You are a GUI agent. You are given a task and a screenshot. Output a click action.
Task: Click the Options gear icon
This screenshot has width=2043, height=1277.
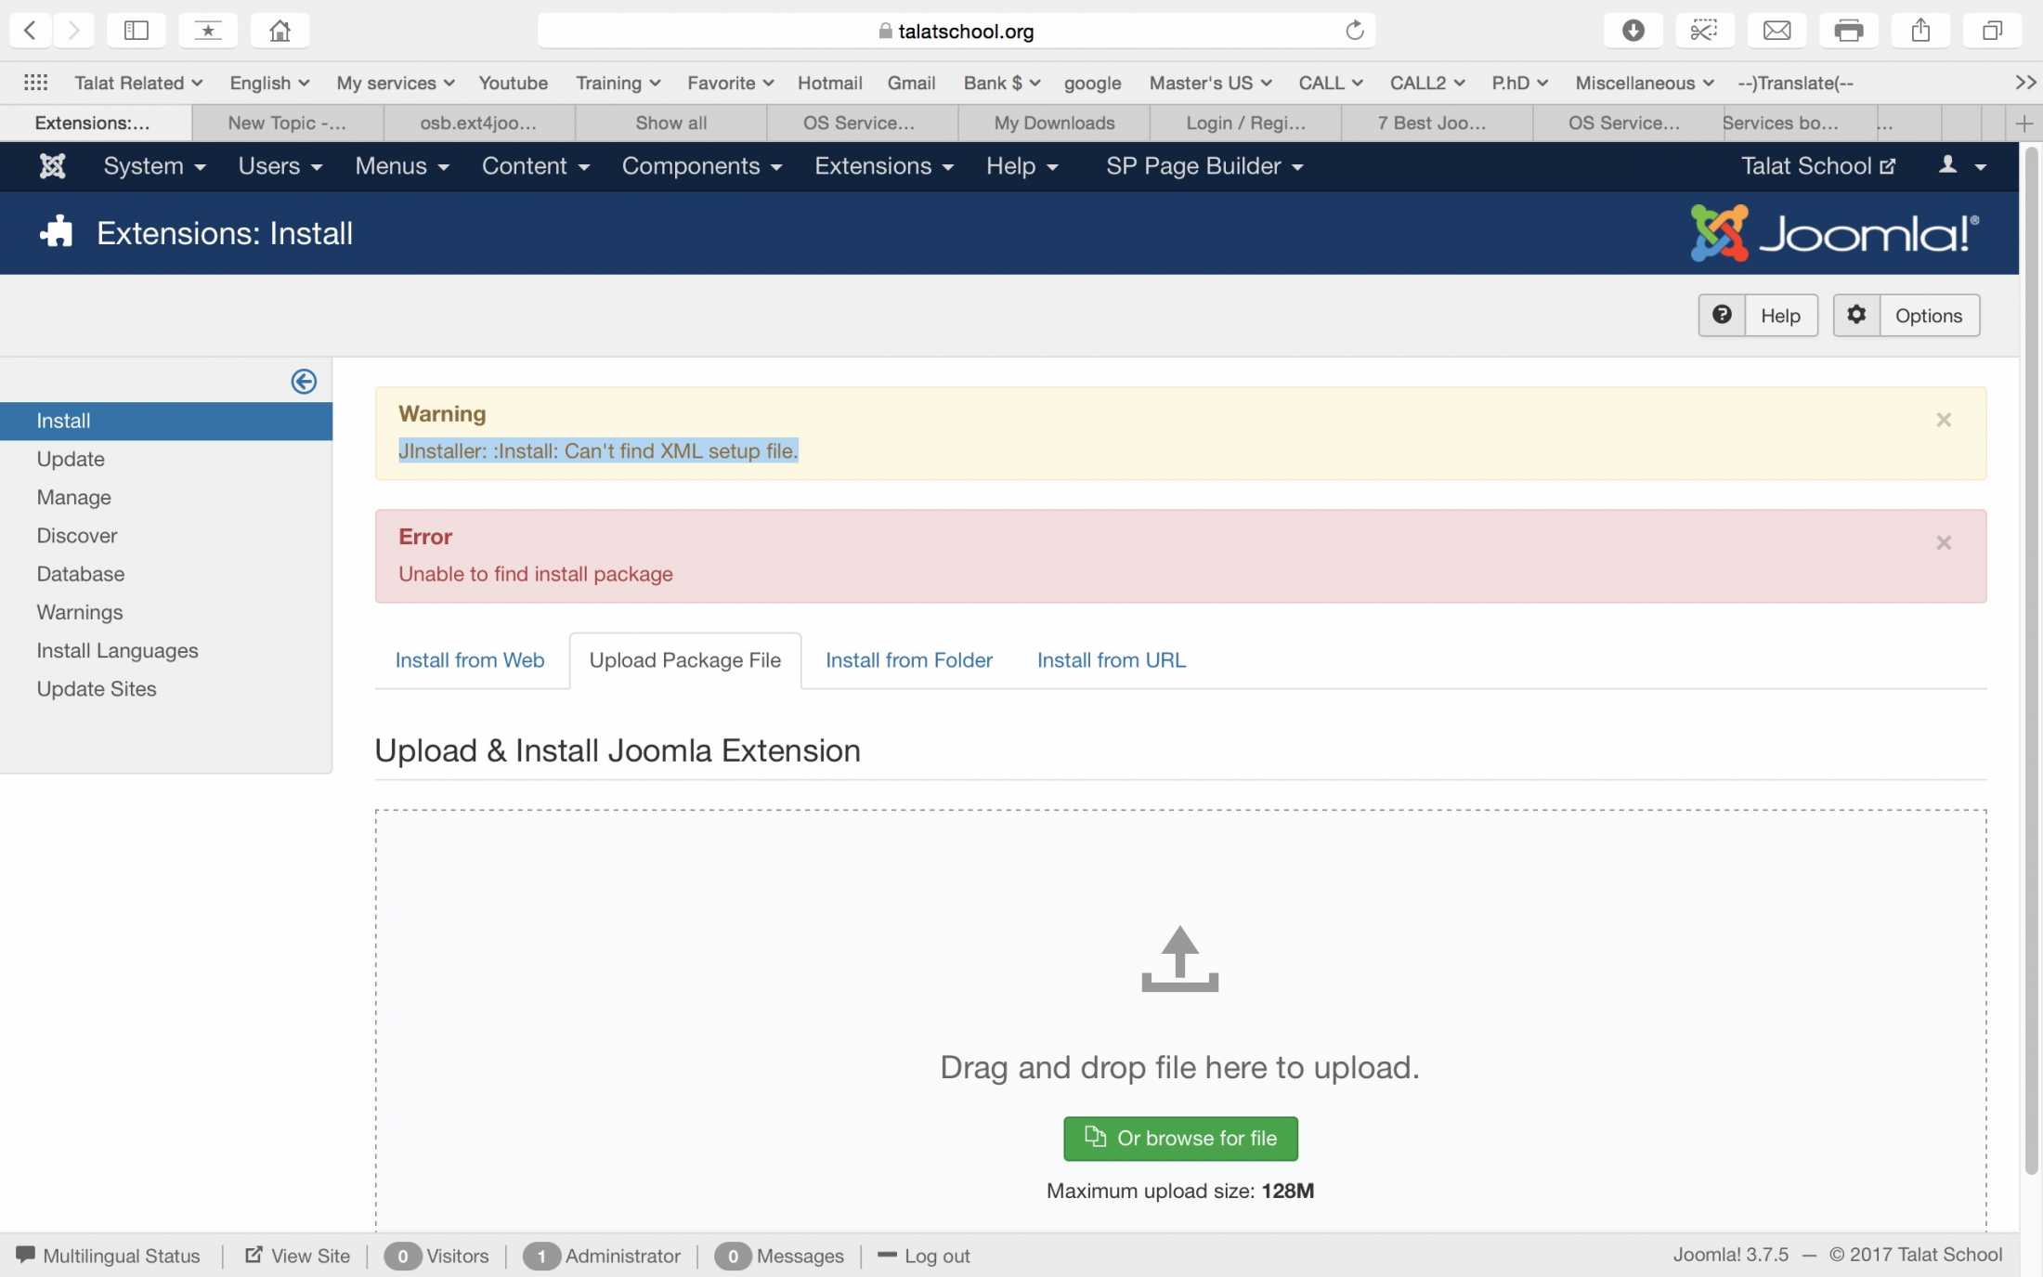coord(1856,316)
